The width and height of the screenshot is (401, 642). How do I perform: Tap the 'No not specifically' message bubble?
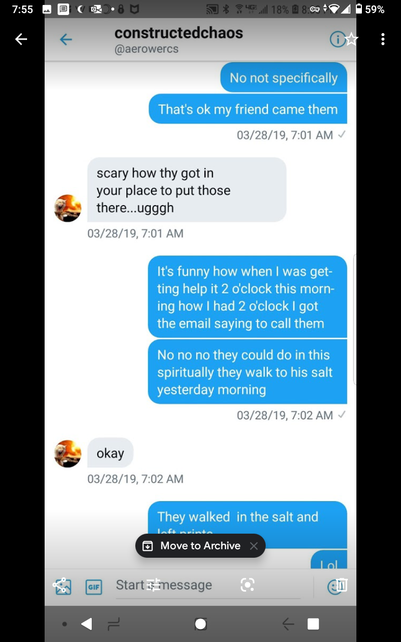pyautogui.click(x=283, y=78)
